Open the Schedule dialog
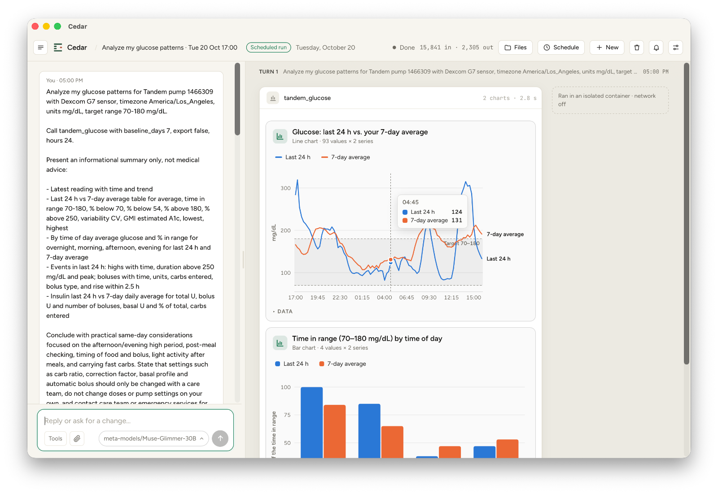This screenshot has height=494, width=718. [x=561, y=48]
